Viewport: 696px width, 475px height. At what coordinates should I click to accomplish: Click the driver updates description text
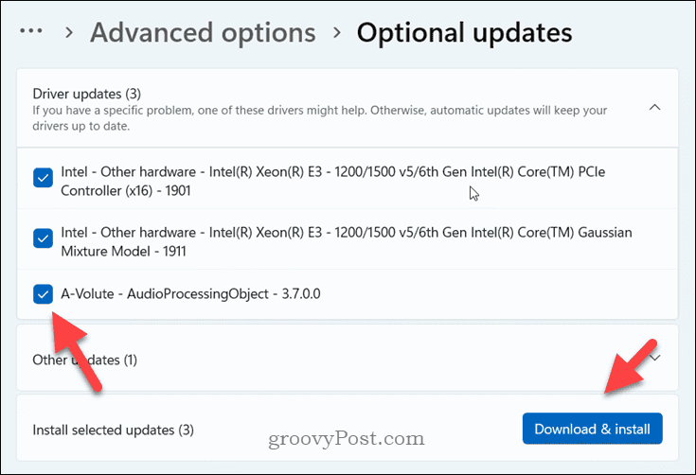[320, 118]
